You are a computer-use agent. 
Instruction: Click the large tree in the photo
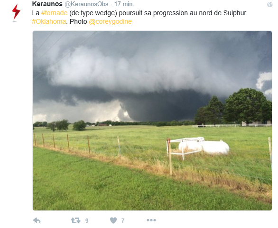[x=248, y=106]
